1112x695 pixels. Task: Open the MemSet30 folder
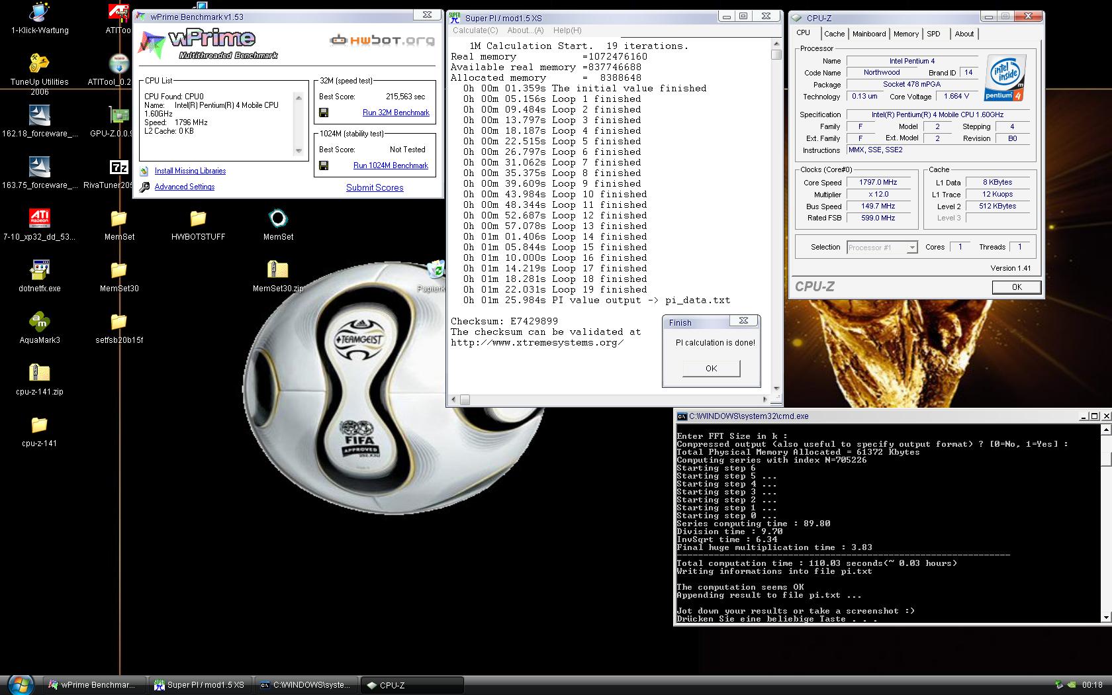(119, 277)
